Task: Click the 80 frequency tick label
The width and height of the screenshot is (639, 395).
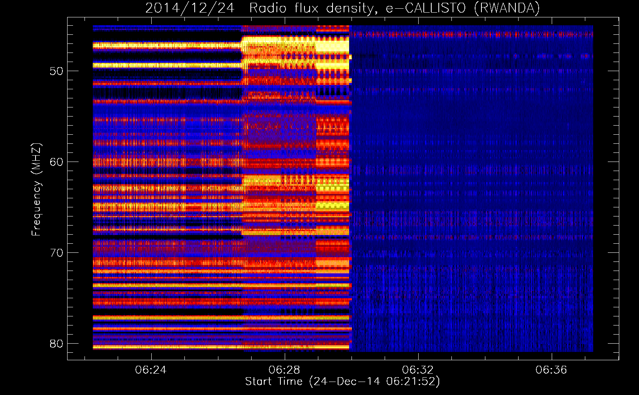Action: tap(56, 344)
